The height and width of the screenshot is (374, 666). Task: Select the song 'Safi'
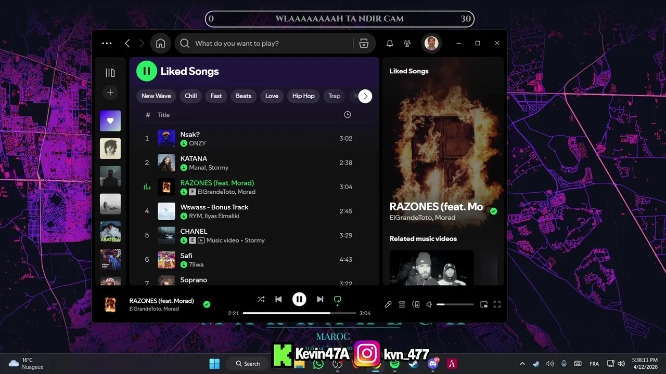[x=186, y=256]
